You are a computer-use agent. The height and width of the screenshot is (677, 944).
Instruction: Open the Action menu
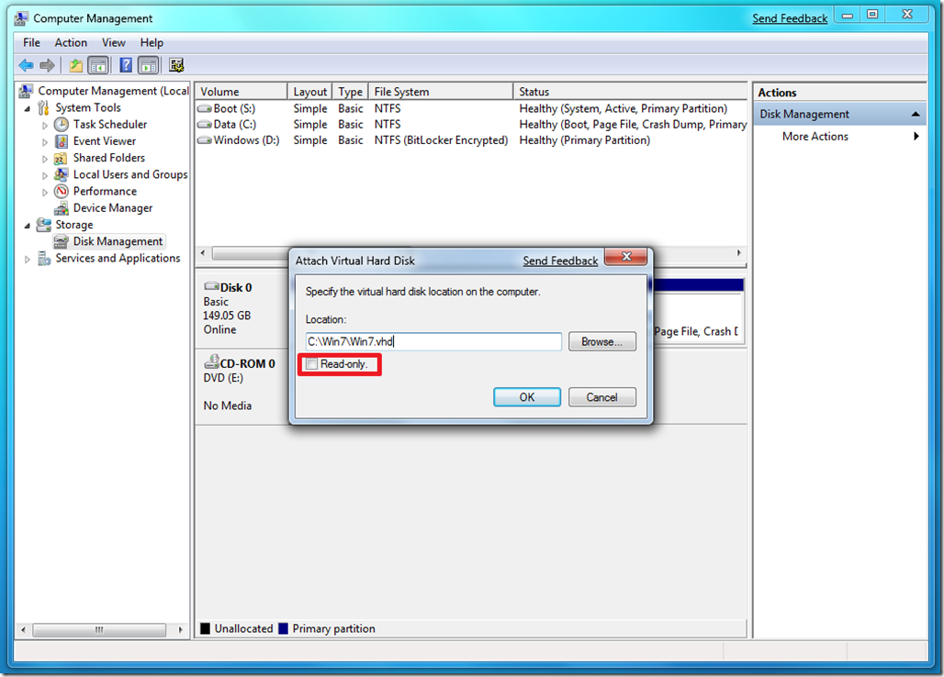[x=71, y=42]
